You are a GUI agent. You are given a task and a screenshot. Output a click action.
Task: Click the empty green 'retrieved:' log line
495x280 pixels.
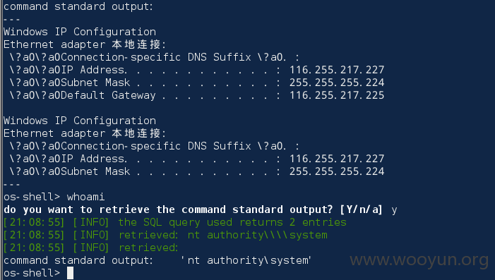(x=91, y=248)
